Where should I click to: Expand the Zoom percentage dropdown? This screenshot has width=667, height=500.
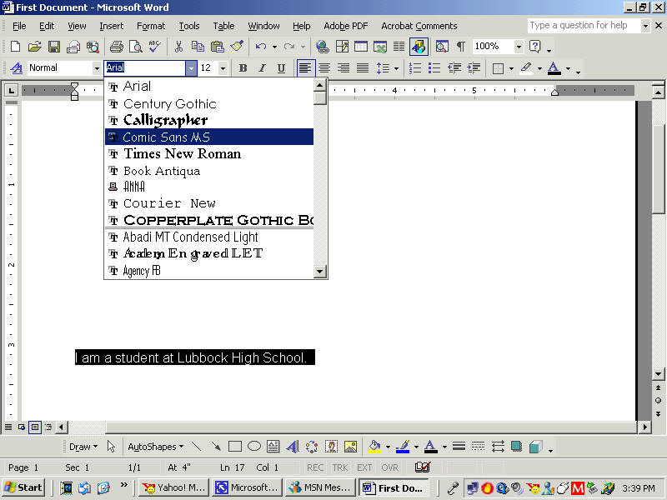pos(519,47)
